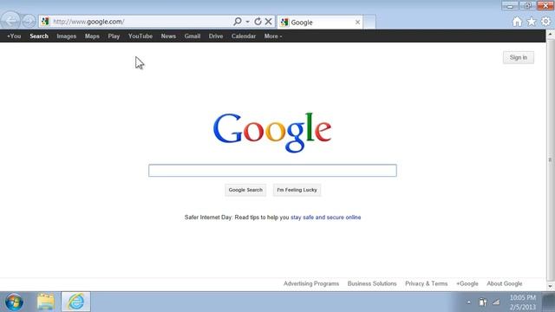Screen dimensions: 555x312
Task: Select Search in the Google bar
Action: point(39,36)
